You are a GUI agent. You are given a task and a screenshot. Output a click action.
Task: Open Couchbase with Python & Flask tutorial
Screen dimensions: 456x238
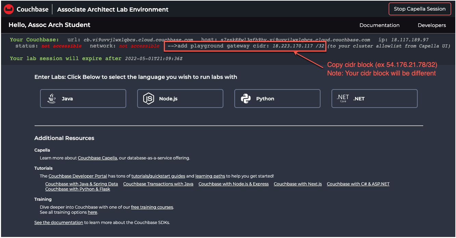[x=78, y=189]
